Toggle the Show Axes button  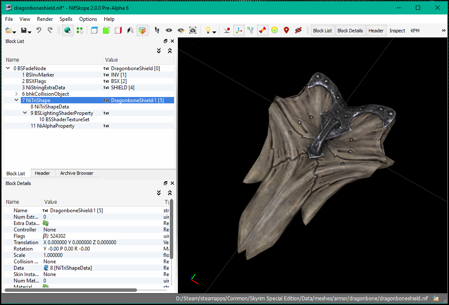pos(239,30)
